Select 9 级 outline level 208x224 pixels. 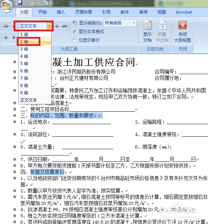click(x=35, y=93)
